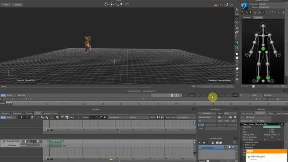Open the Mirror Plane dropdown
This screenshot has height=162, width=288.
pos(272,140)
